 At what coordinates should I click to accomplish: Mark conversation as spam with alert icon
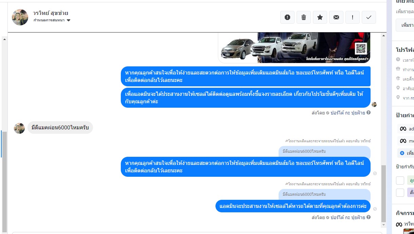(287, 17)
